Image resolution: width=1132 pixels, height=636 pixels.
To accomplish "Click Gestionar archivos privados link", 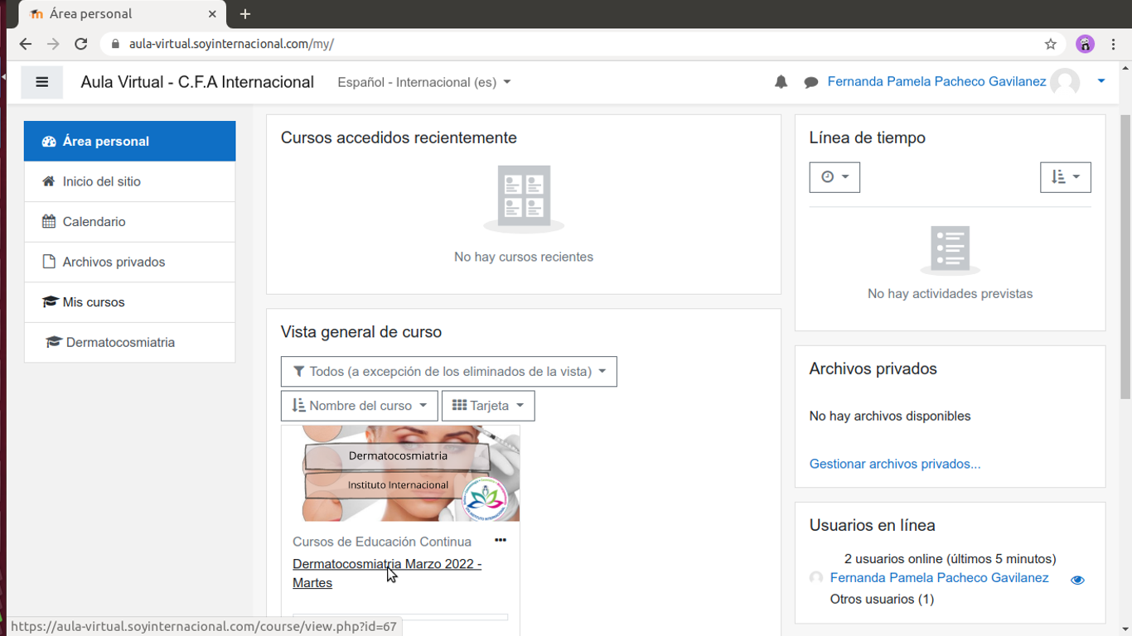I will tap(894, 464).
